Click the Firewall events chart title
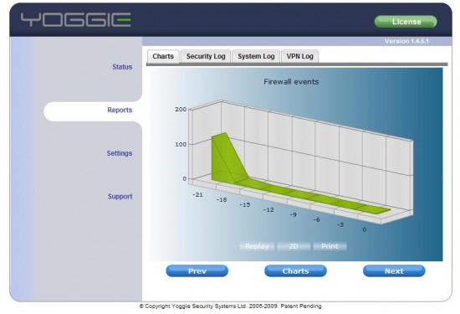 tap(291, 82)
